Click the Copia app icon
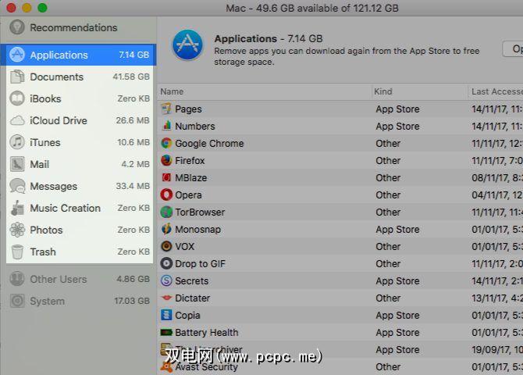 click(x=166, y=315)
